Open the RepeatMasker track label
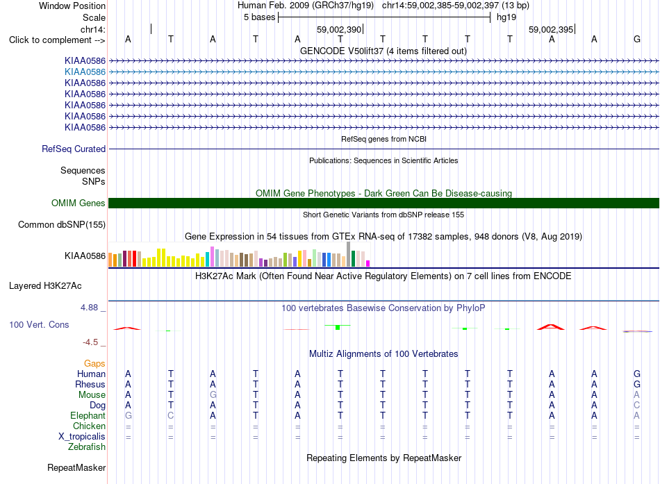Image resolution: width=660 pixels, height=484 pixels. tap(76, 468)
